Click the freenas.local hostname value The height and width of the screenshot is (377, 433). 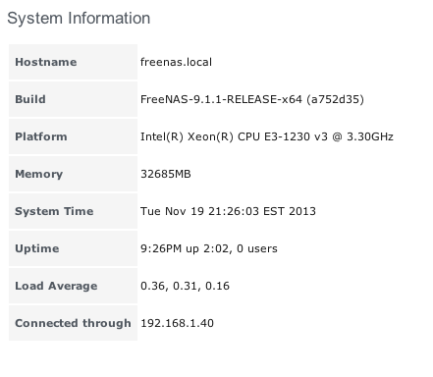coord(176,62)
